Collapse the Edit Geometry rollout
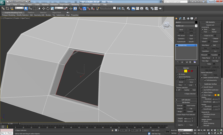The image size is (223, 135). 210,22
